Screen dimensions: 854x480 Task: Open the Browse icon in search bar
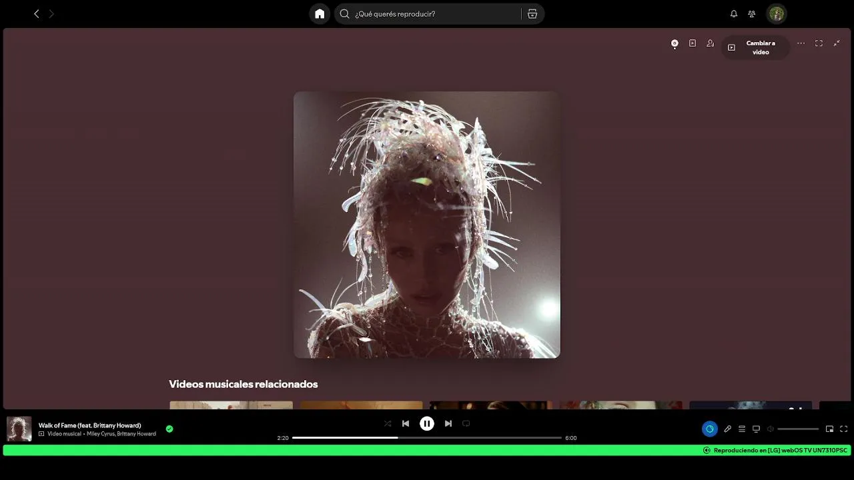pos(532,13)
